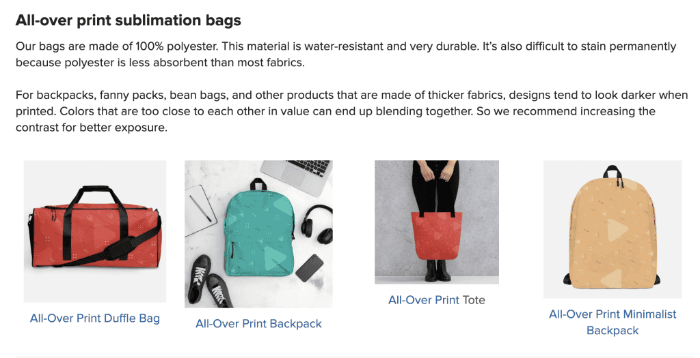Click the paragraph about 100% polyester
This screenshot has height=358, width=700.
pyautogui.click(x=346, y=55)
